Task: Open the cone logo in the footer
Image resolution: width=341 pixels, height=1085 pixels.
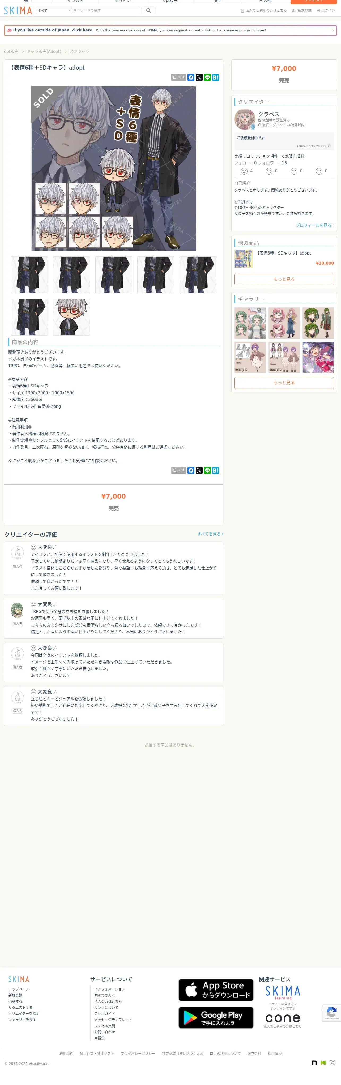Action: point(283,1018)
